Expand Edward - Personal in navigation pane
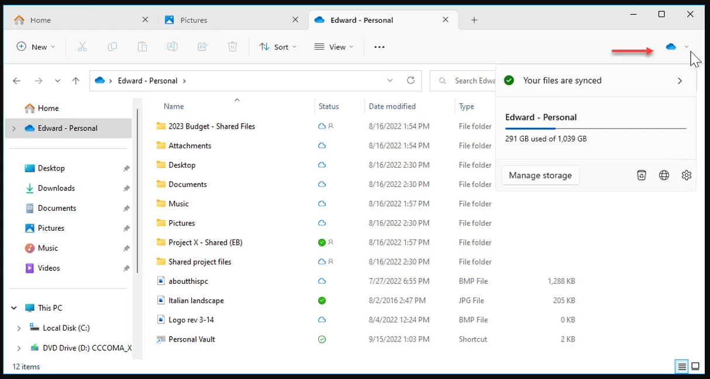Screen dimensions: 710x379 pyautogui.click(x=14, y=128)
